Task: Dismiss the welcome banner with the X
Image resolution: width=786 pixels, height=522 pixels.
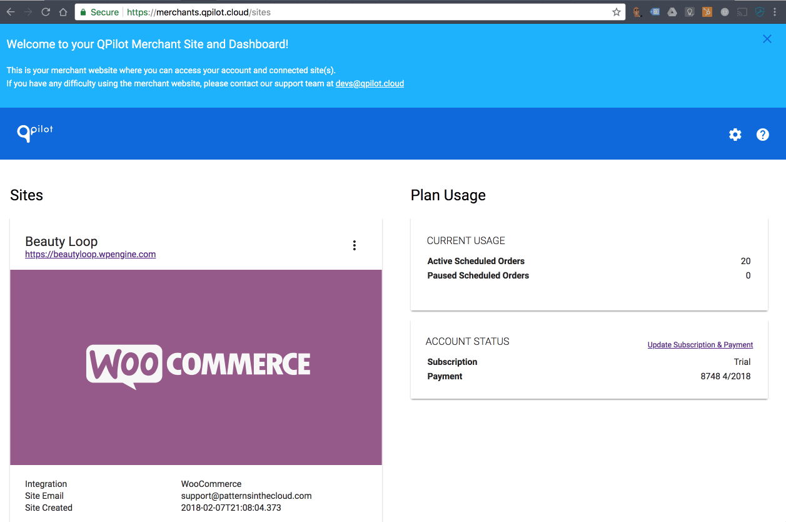Action: coord(767,39)
